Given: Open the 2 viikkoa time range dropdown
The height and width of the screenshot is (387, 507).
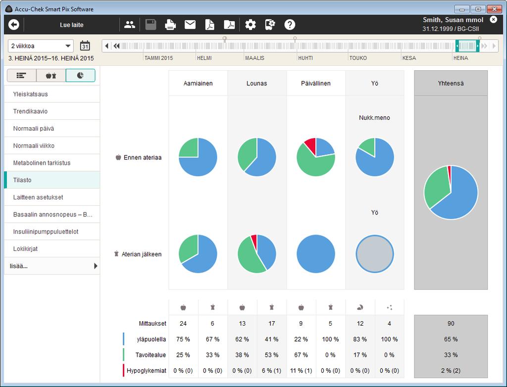Looking at the screenshot, I should (x=41, y=46).
